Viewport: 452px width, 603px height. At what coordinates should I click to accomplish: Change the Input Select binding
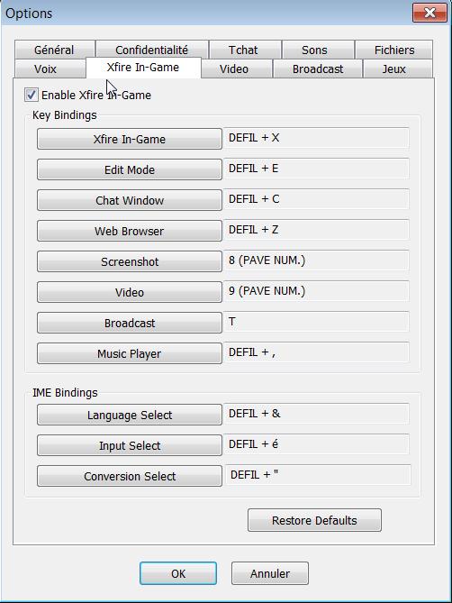tap(130, 445)
